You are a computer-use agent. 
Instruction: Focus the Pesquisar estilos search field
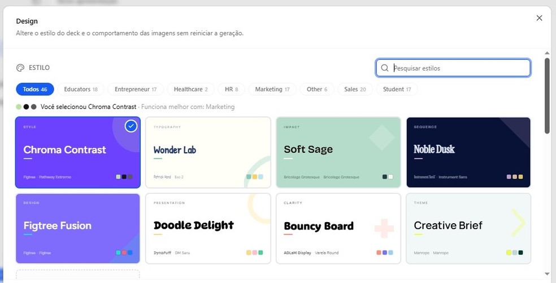(453, 68)
